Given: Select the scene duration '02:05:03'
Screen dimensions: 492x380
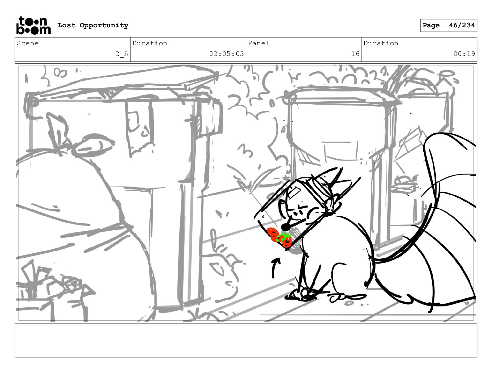Looking at the screenshot, I should [x=226, y=54].
